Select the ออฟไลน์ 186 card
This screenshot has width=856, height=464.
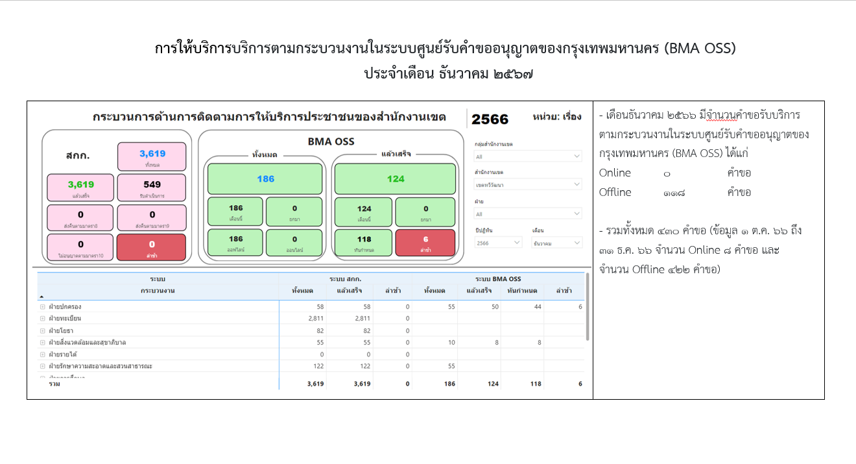[235, 243]
